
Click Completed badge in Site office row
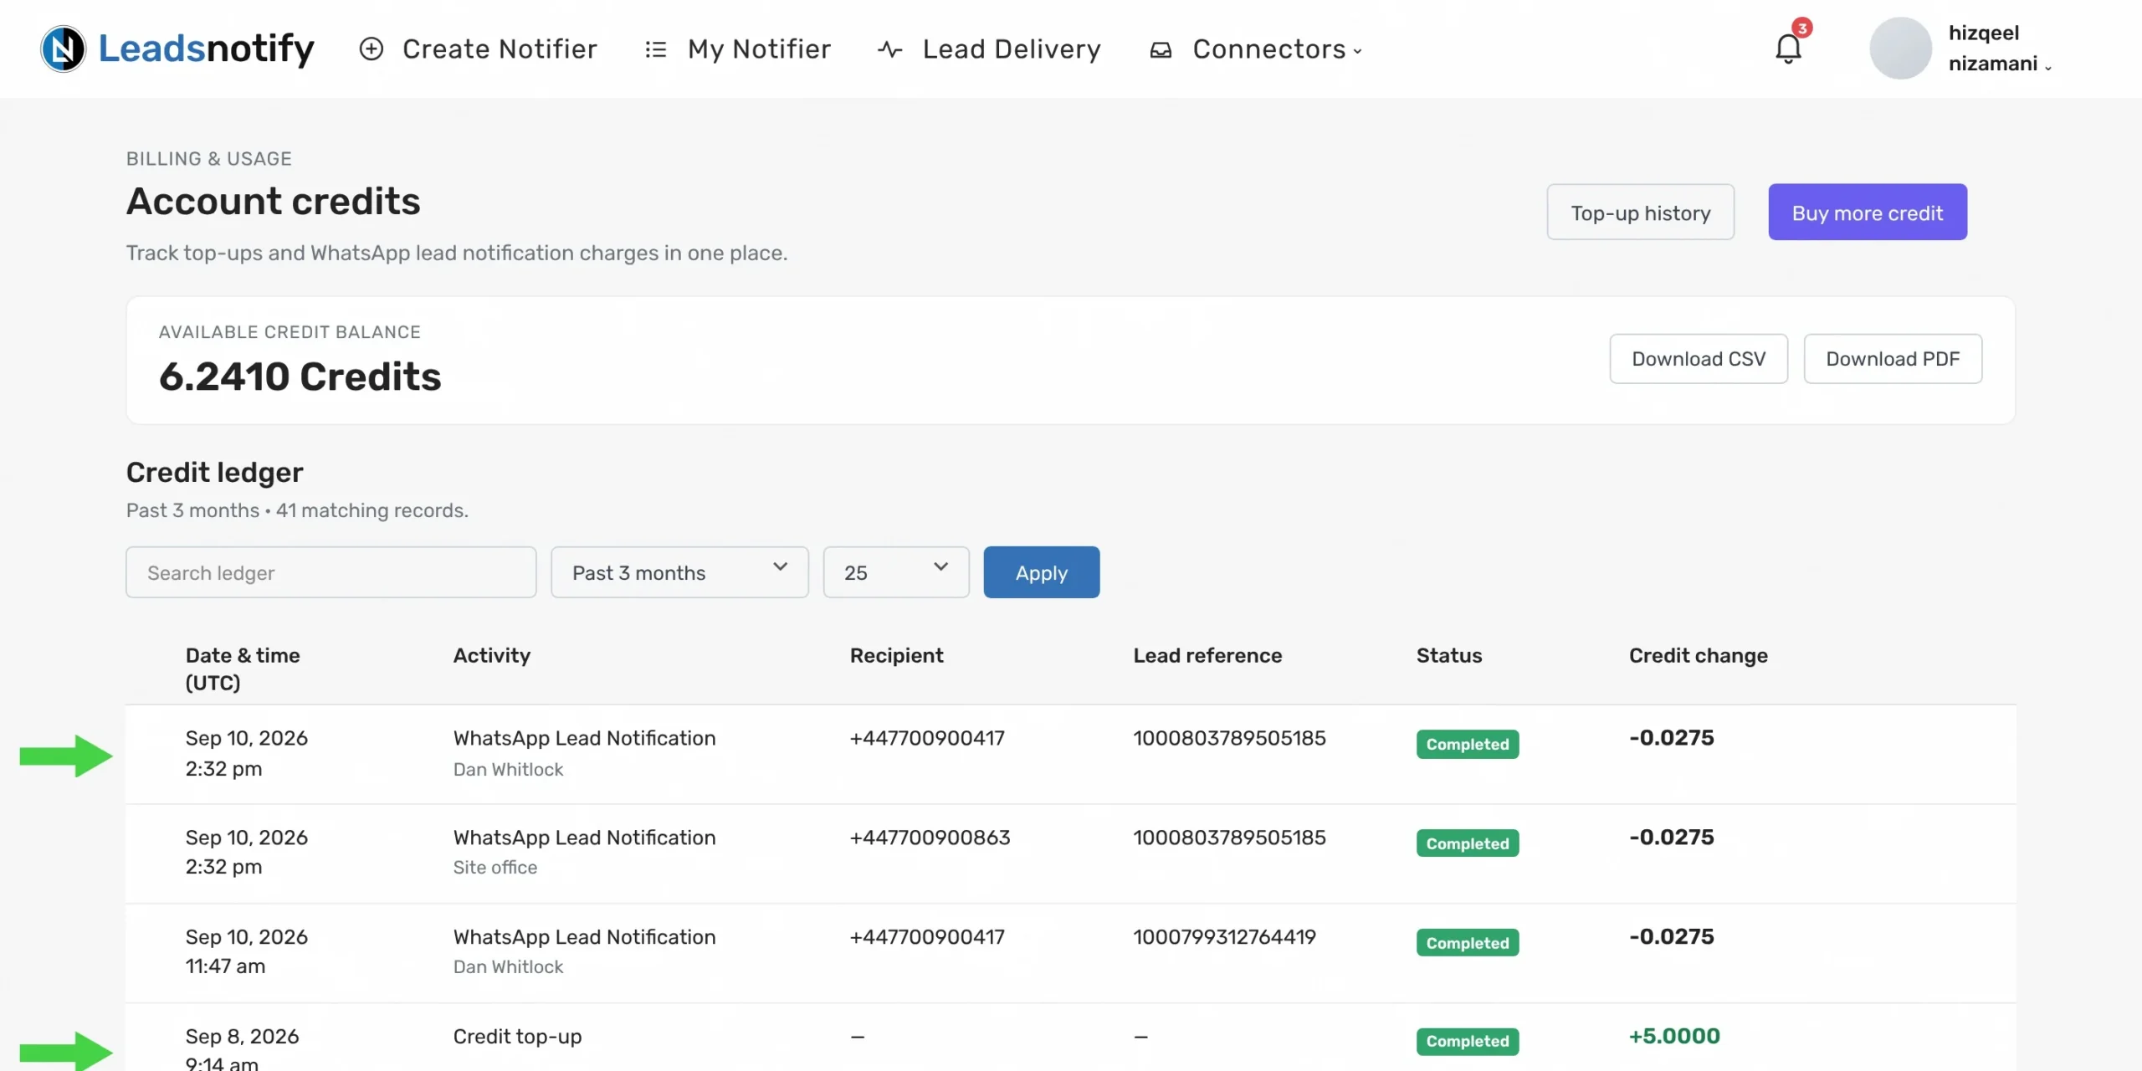[x=1468, y=843]
